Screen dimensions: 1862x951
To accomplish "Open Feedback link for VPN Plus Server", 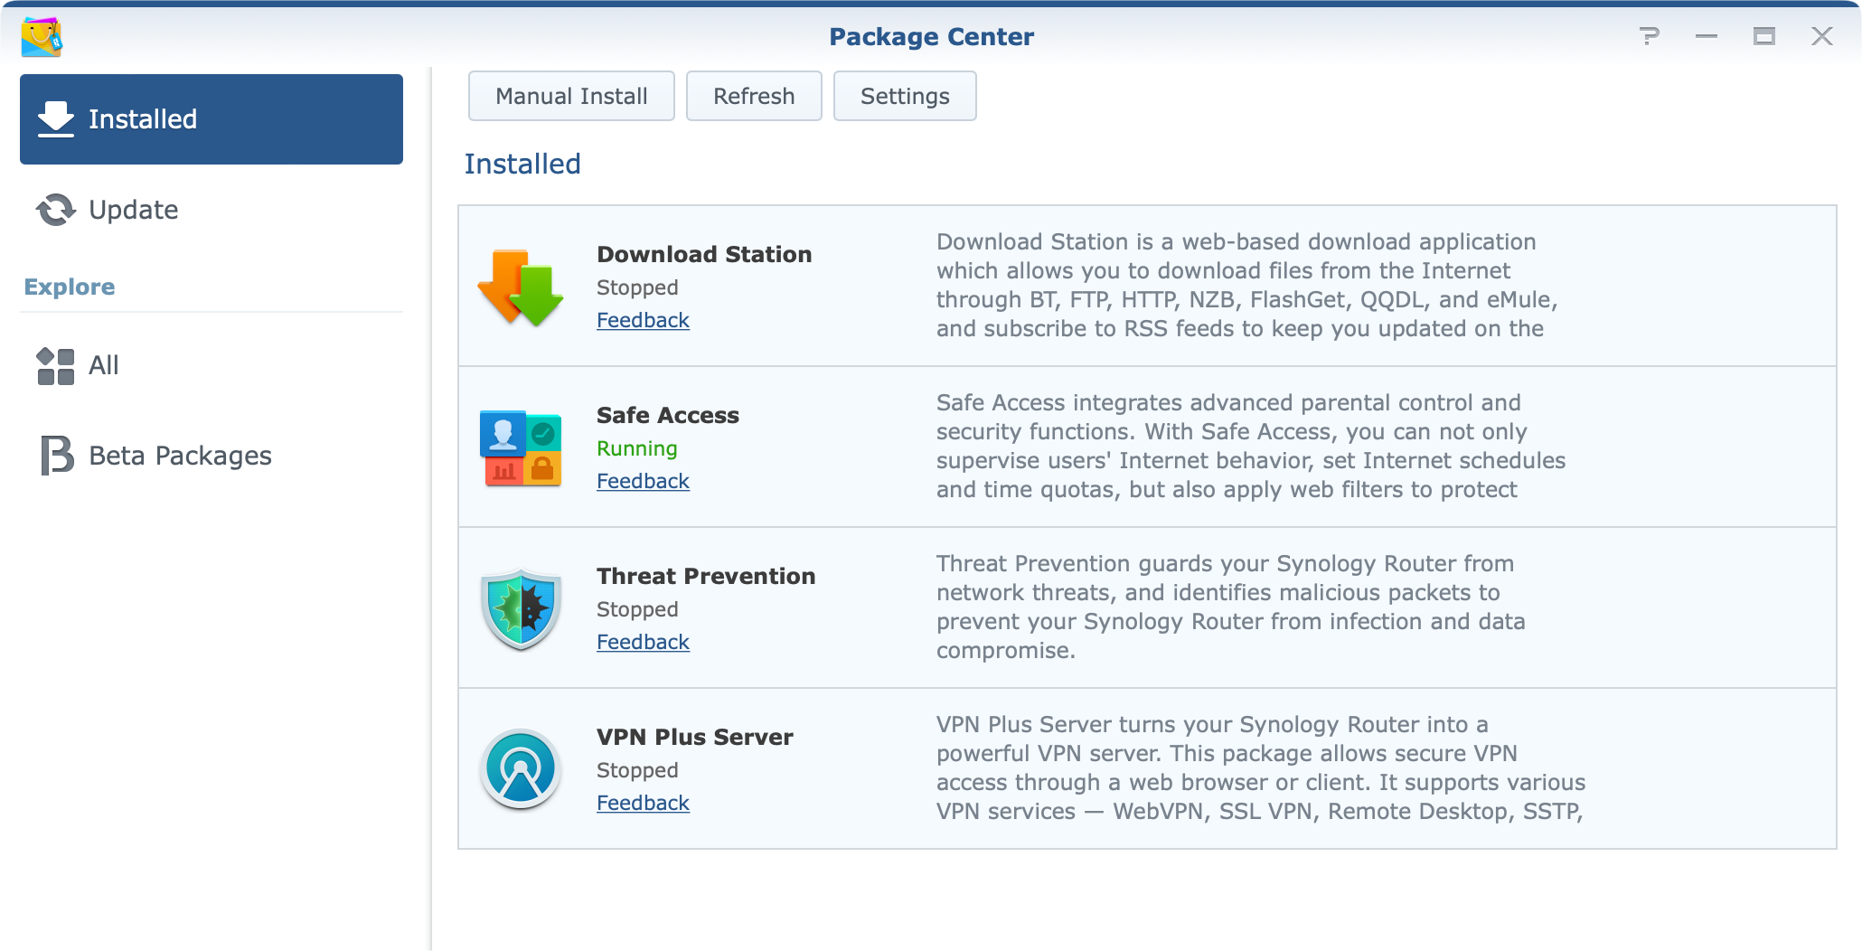I will tap(643, 803).
